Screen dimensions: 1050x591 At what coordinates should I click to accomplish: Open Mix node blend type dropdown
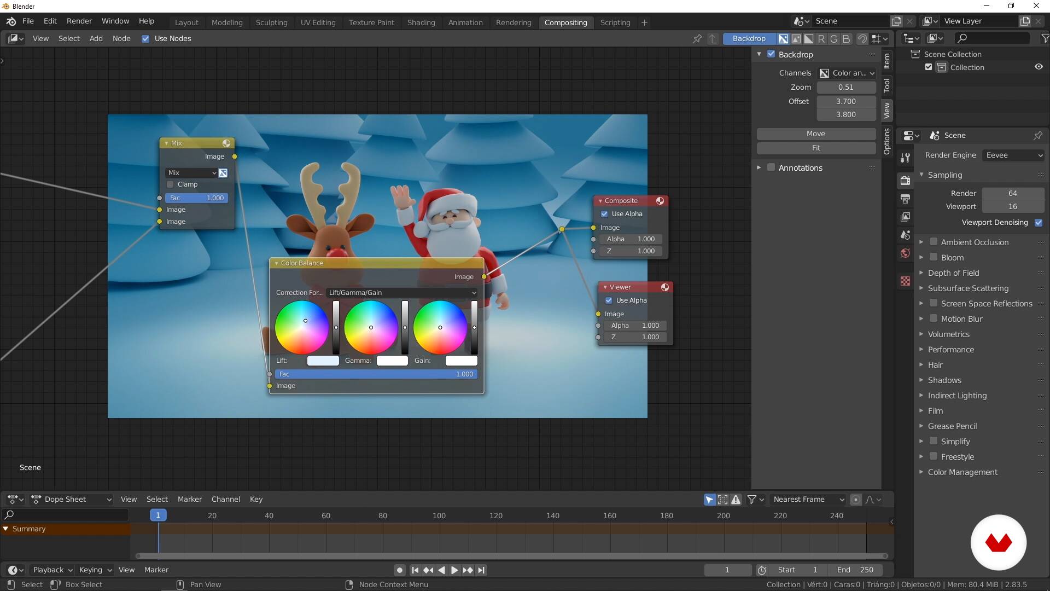point(191,173)
